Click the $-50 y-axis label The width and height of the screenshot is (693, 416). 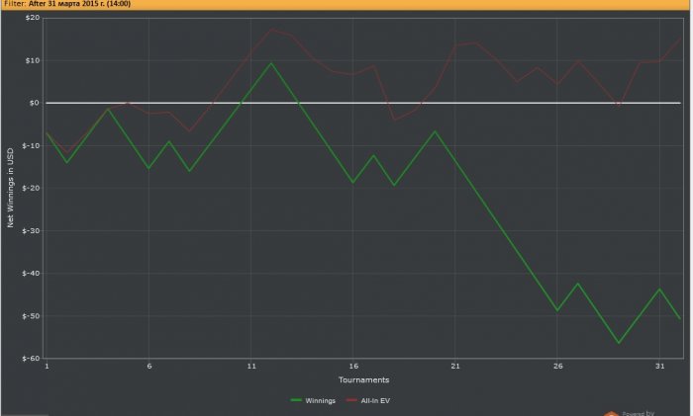click(31, 316)
